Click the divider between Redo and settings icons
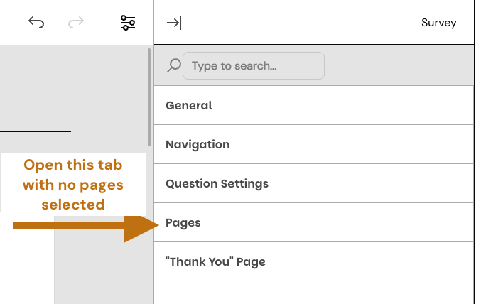481x304 pixels. click(x=102, y=23)
